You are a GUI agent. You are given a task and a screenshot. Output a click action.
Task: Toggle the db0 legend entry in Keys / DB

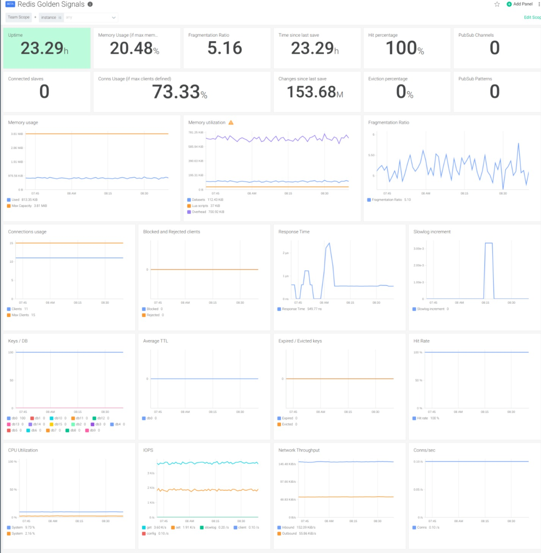point(16,418)
